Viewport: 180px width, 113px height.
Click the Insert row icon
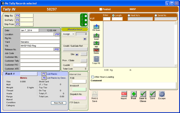(x=96, y=35)
